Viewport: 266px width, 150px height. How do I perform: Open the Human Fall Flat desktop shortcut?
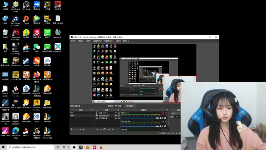click(x=5, y=119)
